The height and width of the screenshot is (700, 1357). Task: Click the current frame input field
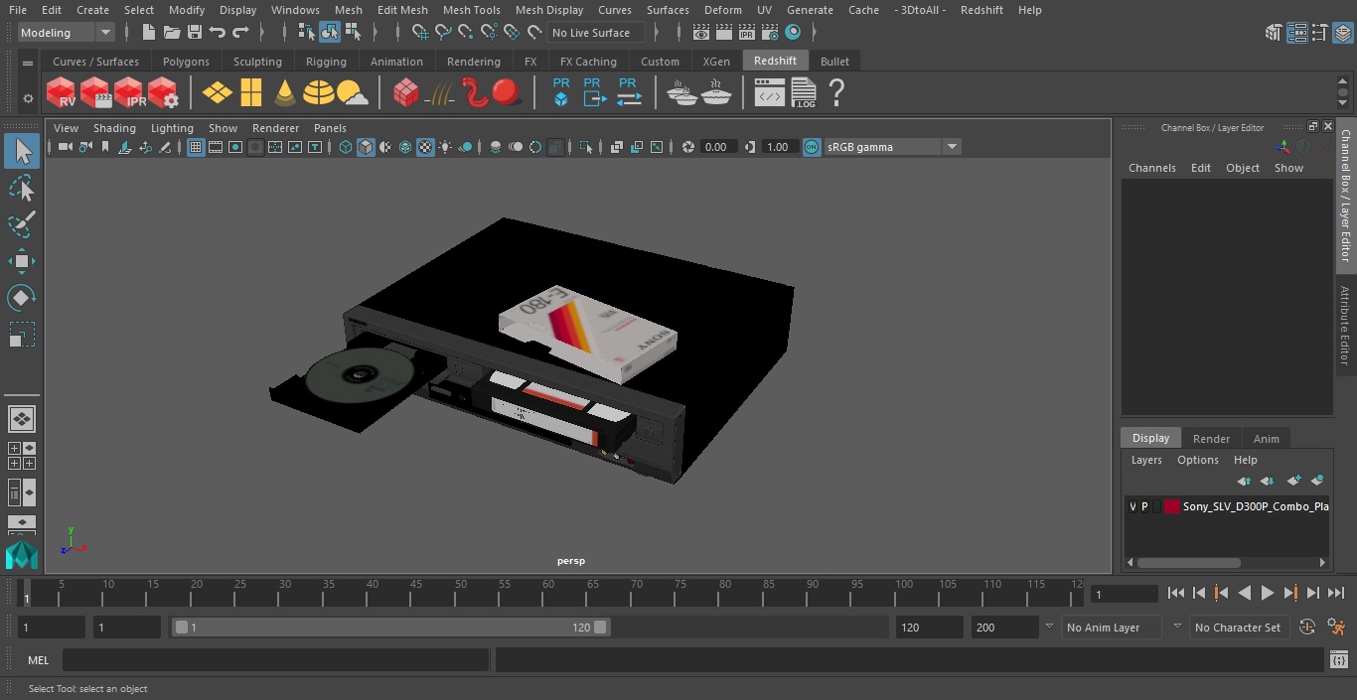pos(1124,594)
